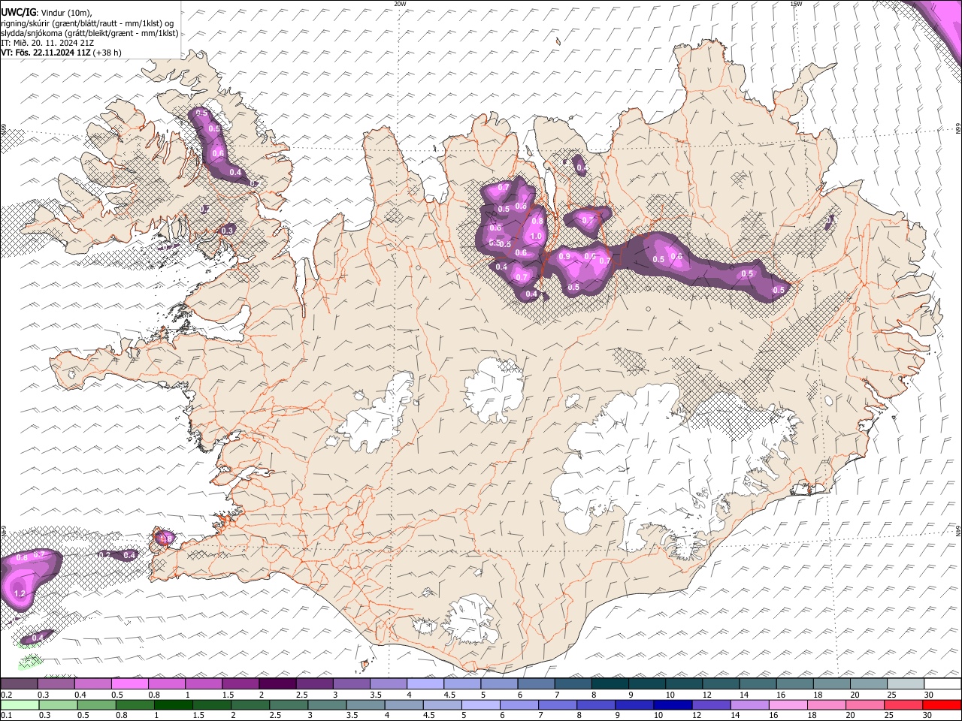
Task: Click the "20W" longitude label
Action: point(401,4)
